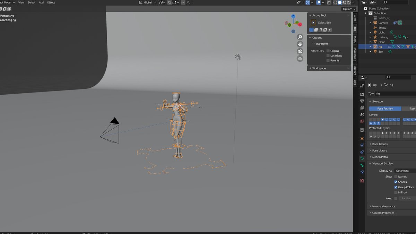The image size is (416, 234).
Task: Switch to the Item sidebar tab
Action: [355, 18]
